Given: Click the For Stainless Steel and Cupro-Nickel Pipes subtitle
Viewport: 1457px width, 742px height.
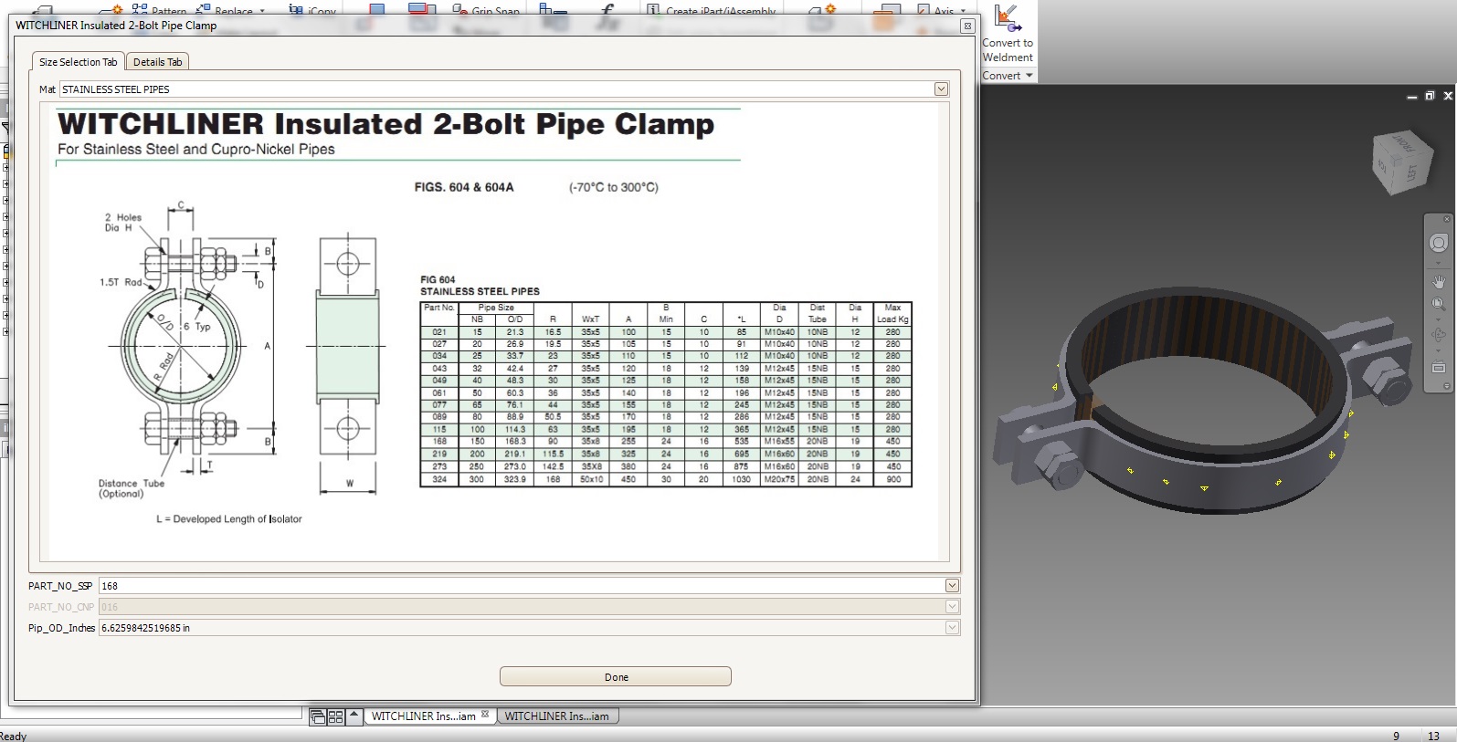Looking at the screenshot, I should coord(196,150).
